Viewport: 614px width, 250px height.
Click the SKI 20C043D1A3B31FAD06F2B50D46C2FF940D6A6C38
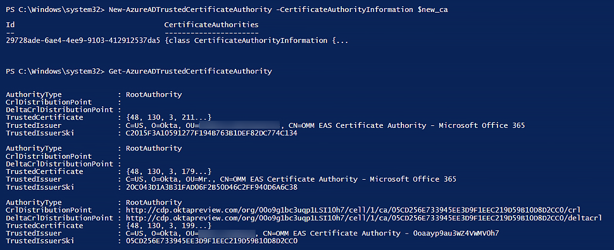pos(211,187)
